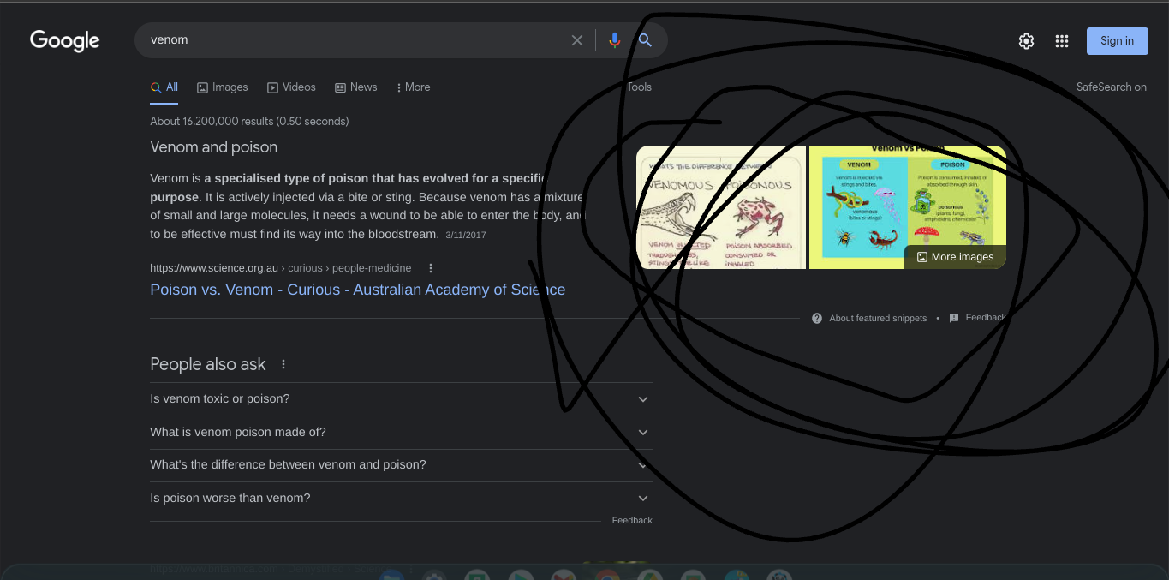
Task: Click the snippet date 3/11/2017
Action: (466, 235)
